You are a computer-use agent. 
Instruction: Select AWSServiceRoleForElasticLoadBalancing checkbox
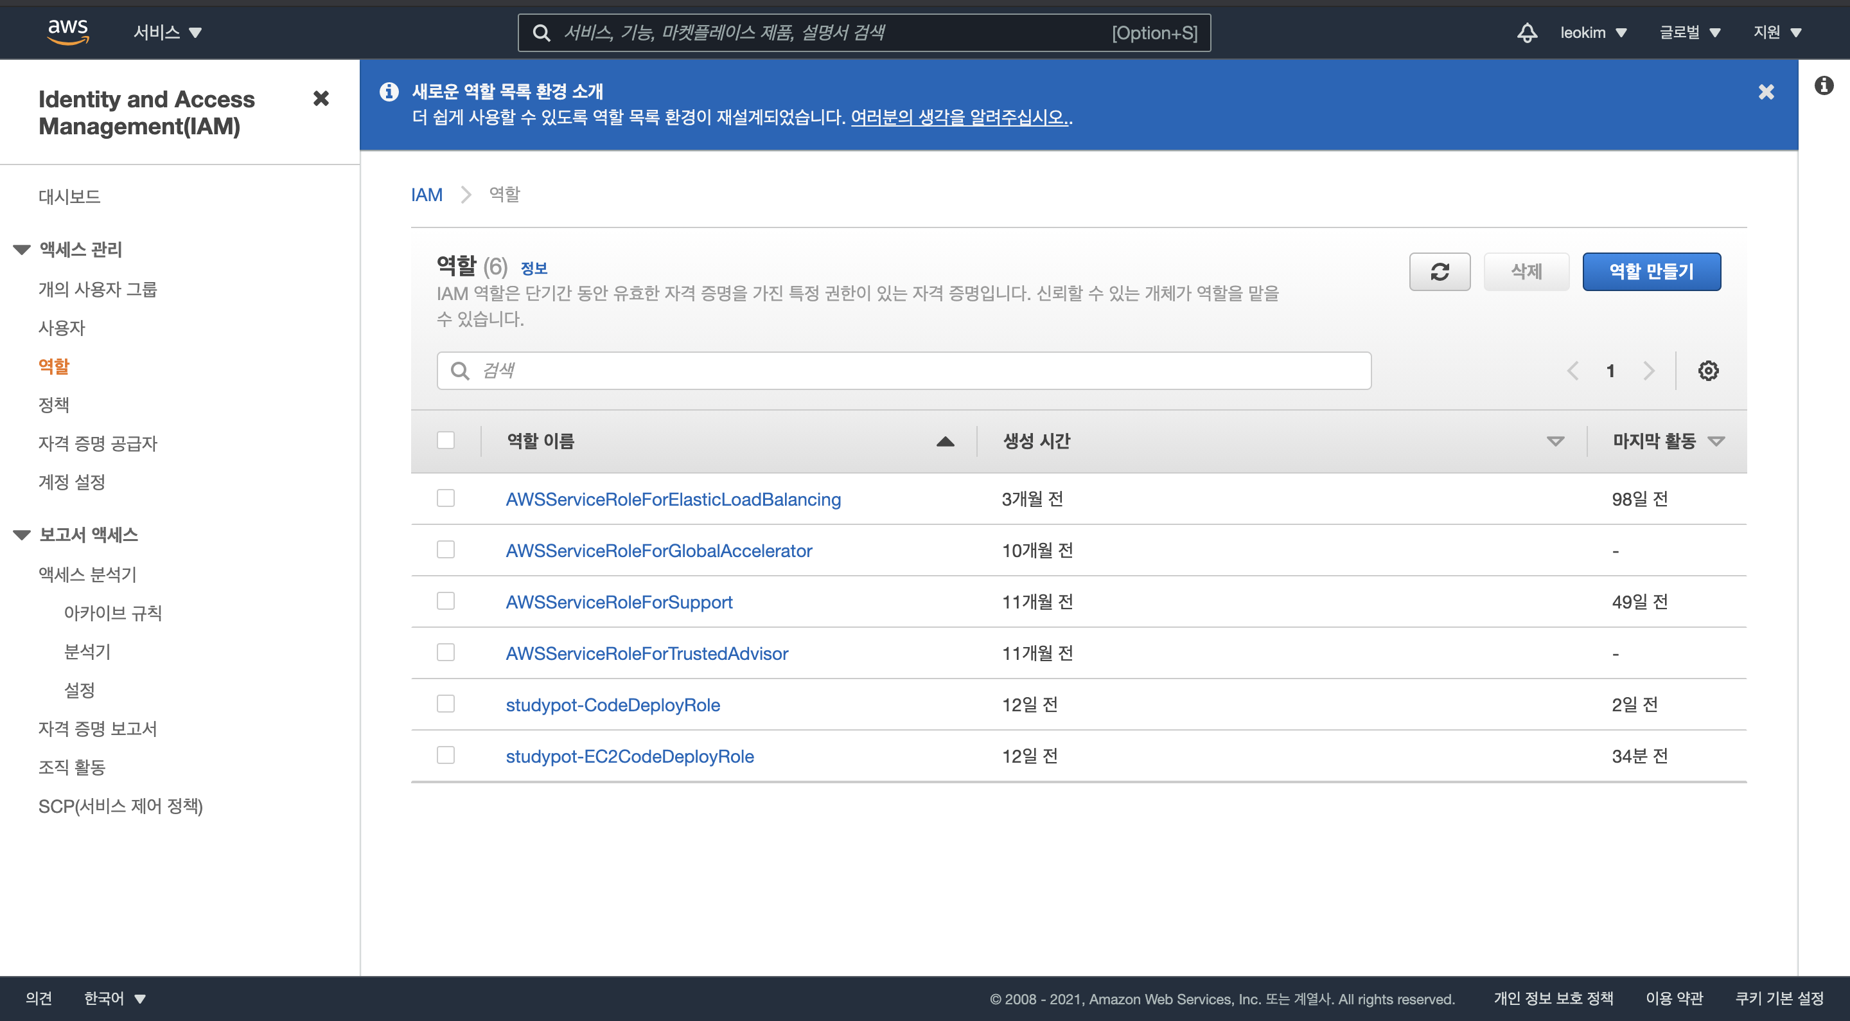click(x=446, y=498)
